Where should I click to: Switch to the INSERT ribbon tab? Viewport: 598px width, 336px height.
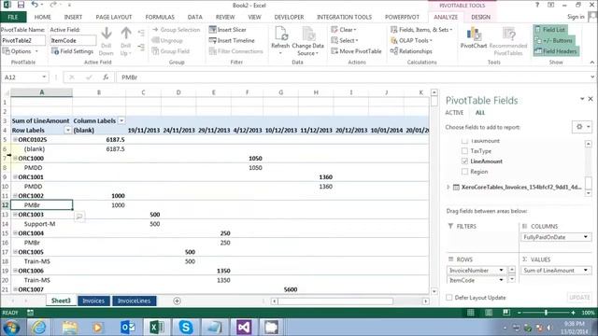73,17
